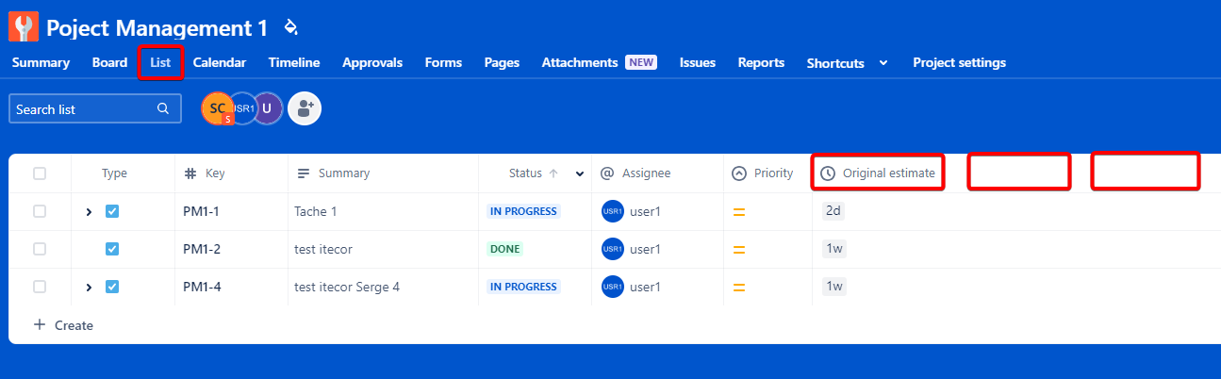Click the Create button below the list
The height and width of the screenshot is (379, 1221).
(63, 325)
